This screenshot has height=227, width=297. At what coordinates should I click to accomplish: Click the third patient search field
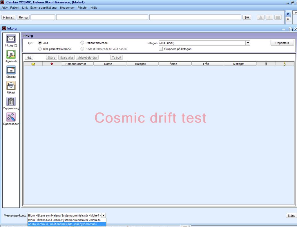pyautogui.click(x=195, y=17)
